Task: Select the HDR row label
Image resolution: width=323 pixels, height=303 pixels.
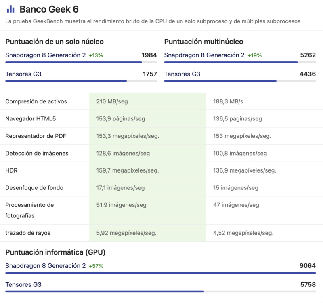Action: pos(11,170)
